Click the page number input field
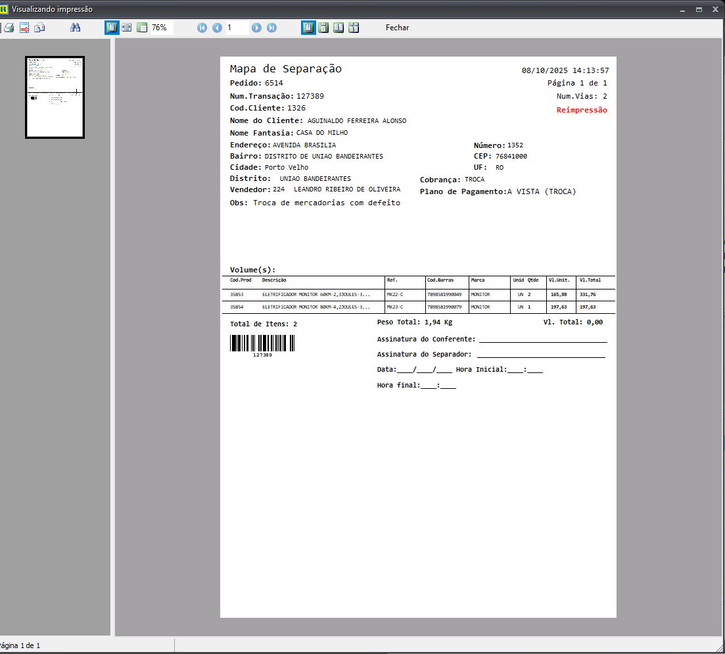This screenshot has width=725, height=654. pyautogui.click(x=237, y=28)
